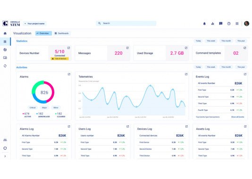The width and height of the screenshot is (252, 179).
Task: Select This year filter in Statistics
Action: coord(241,41)
